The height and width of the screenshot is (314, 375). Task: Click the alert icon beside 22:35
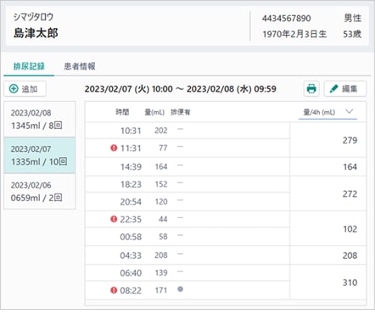[114, 219]
